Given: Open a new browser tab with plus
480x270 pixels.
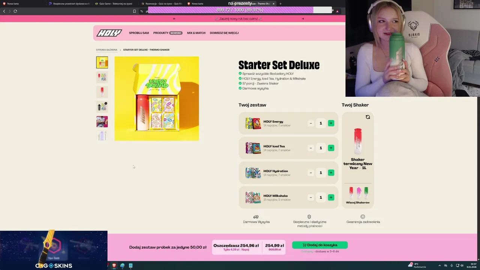Looking at the screenshot, I should 280,4.
